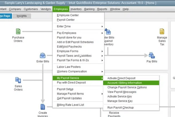Select Account / Billing Information

pos(124,83)
